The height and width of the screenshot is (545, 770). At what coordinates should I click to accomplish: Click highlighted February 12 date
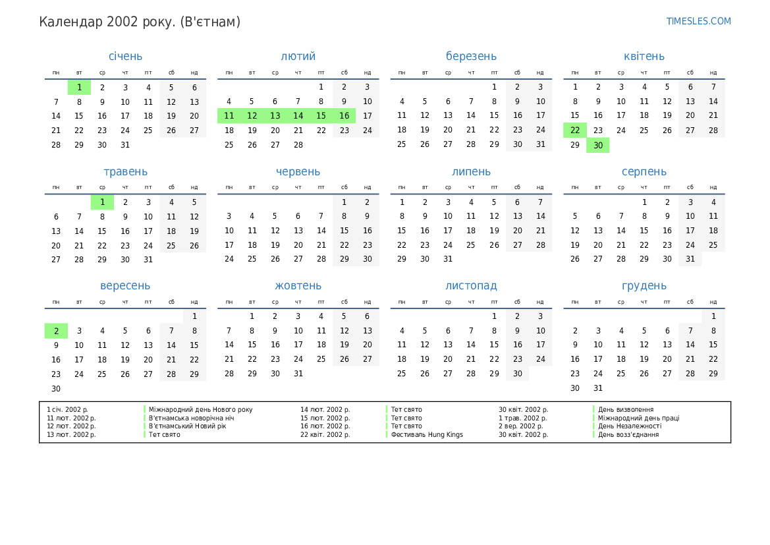click(252, 116)
